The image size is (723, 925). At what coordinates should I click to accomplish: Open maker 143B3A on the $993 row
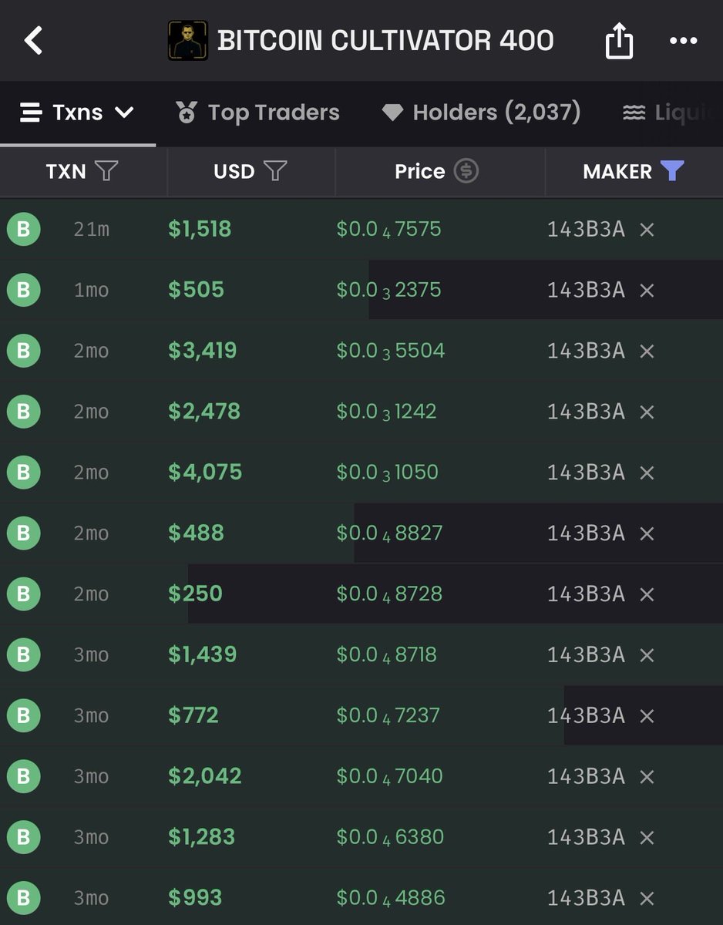click(586, 899)
